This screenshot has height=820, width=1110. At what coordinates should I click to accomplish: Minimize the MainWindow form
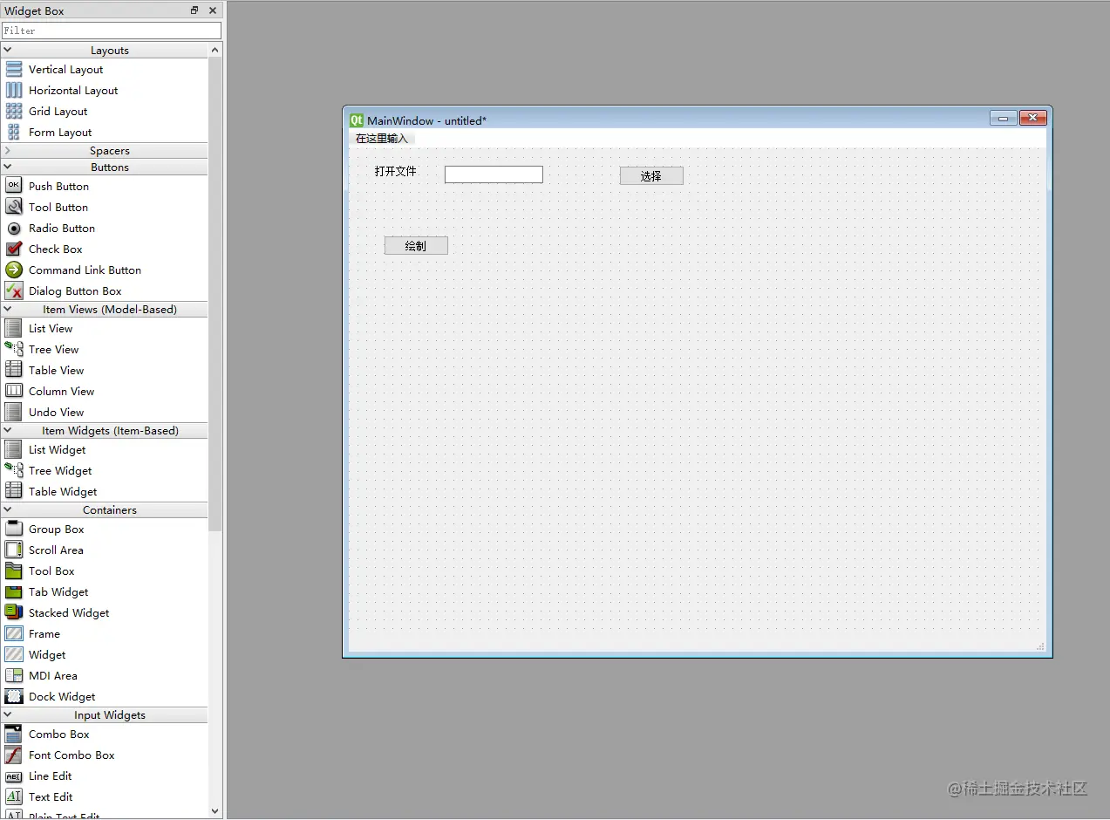pyautogui.click(x=1004, y=119)
